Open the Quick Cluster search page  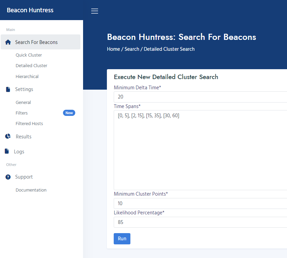(29, 55)
